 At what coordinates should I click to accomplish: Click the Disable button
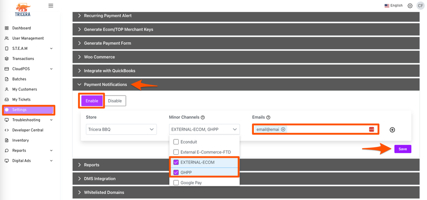(115, 101)
